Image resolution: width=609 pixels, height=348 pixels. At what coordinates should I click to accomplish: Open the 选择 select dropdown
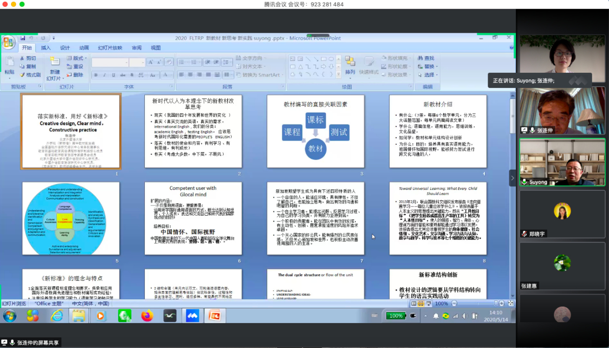coord(428,75)
